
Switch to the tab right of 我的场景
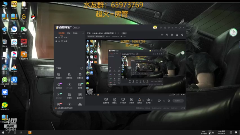point(69,33)
